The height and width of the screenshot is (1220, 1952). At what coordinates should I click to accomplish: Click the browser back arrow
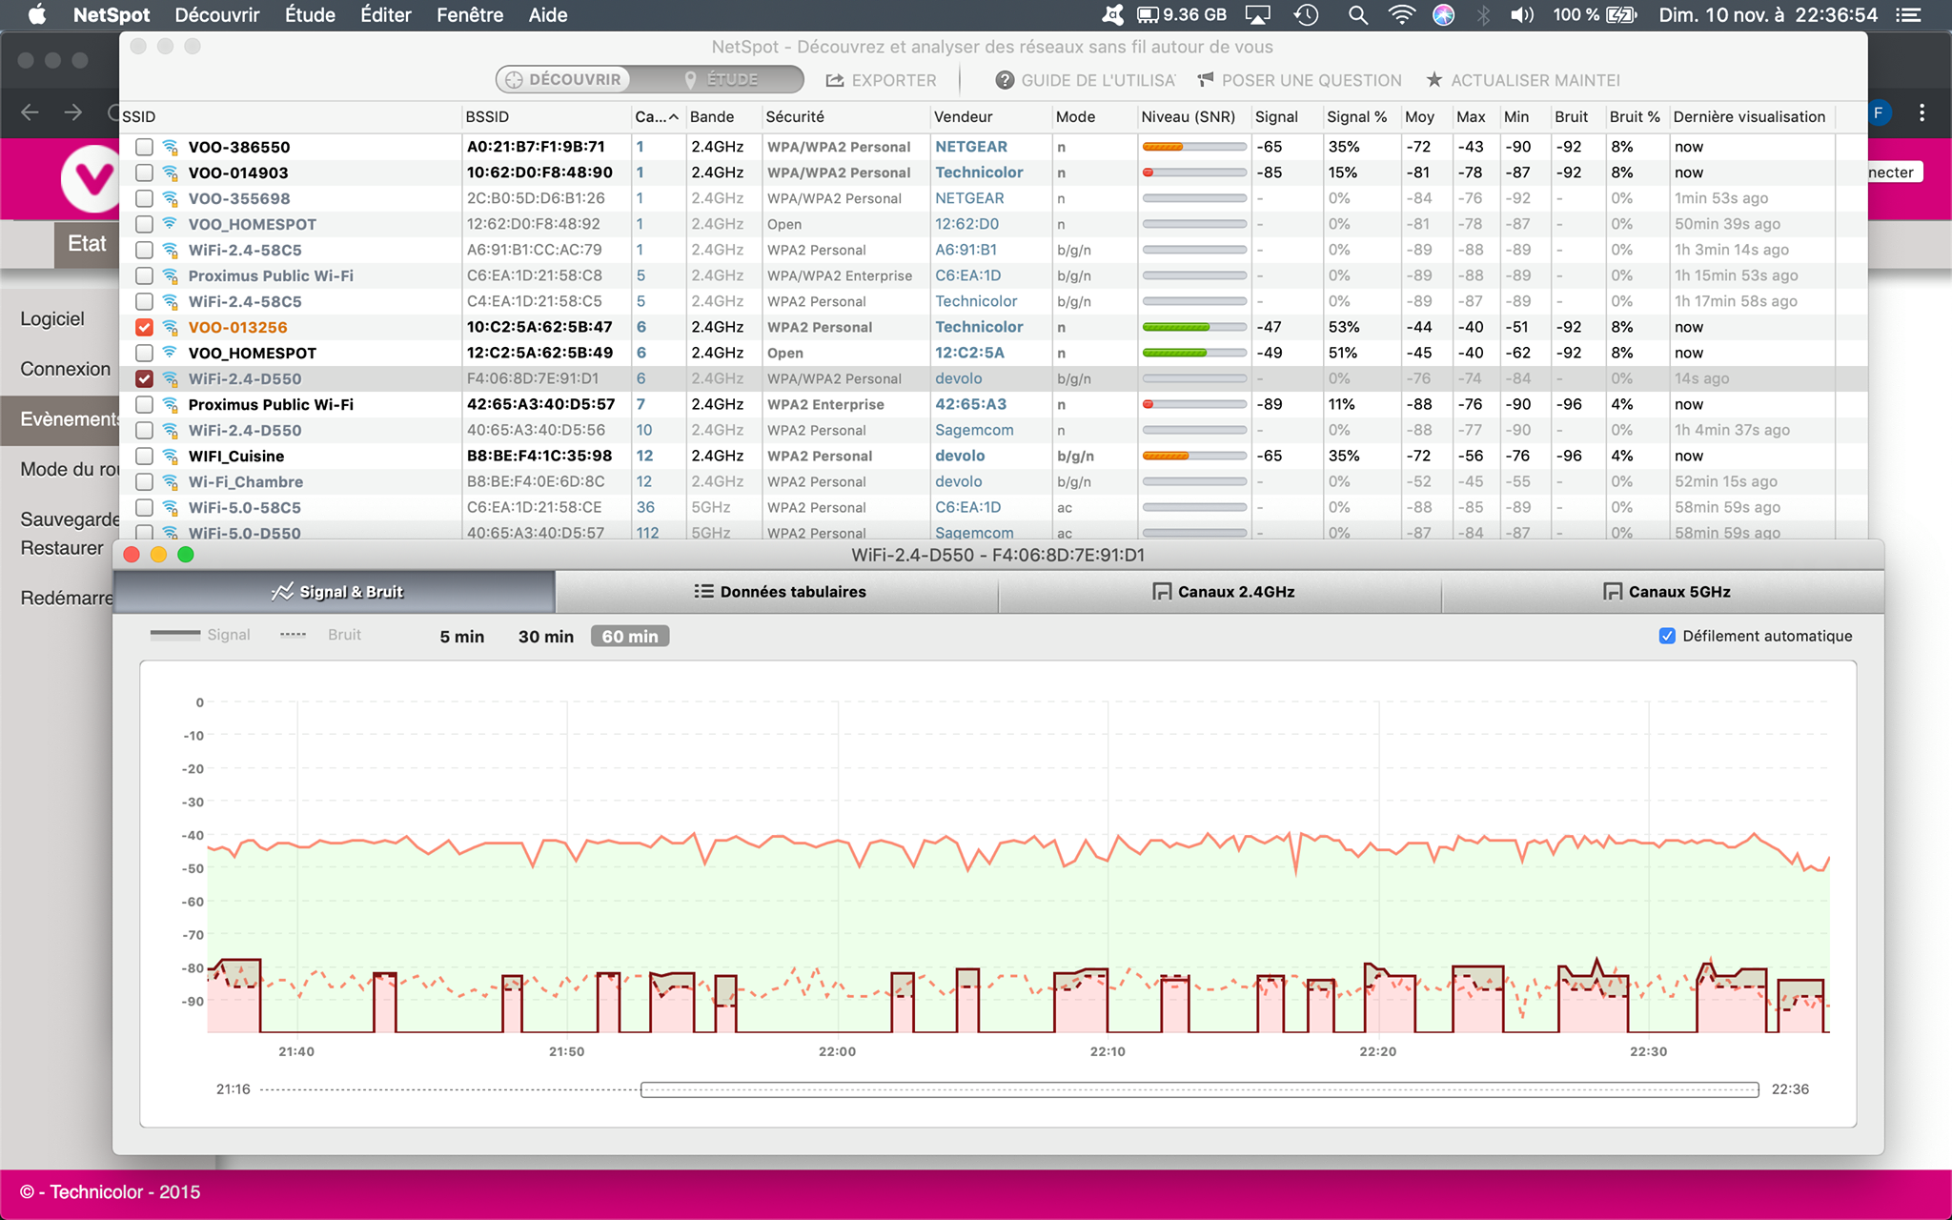pos(30,112)
